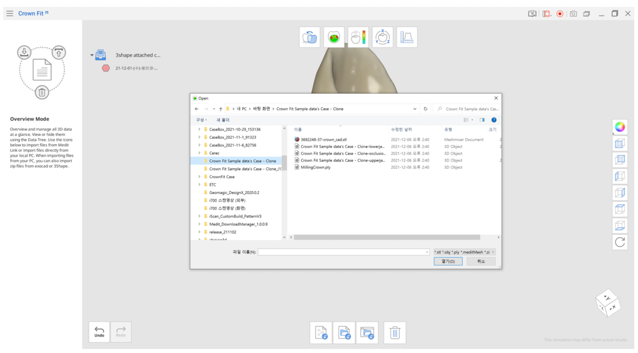Viewport: 638px width, 353px height.
Task: Select the fifth view cube icon on the right
Action: 620,209
